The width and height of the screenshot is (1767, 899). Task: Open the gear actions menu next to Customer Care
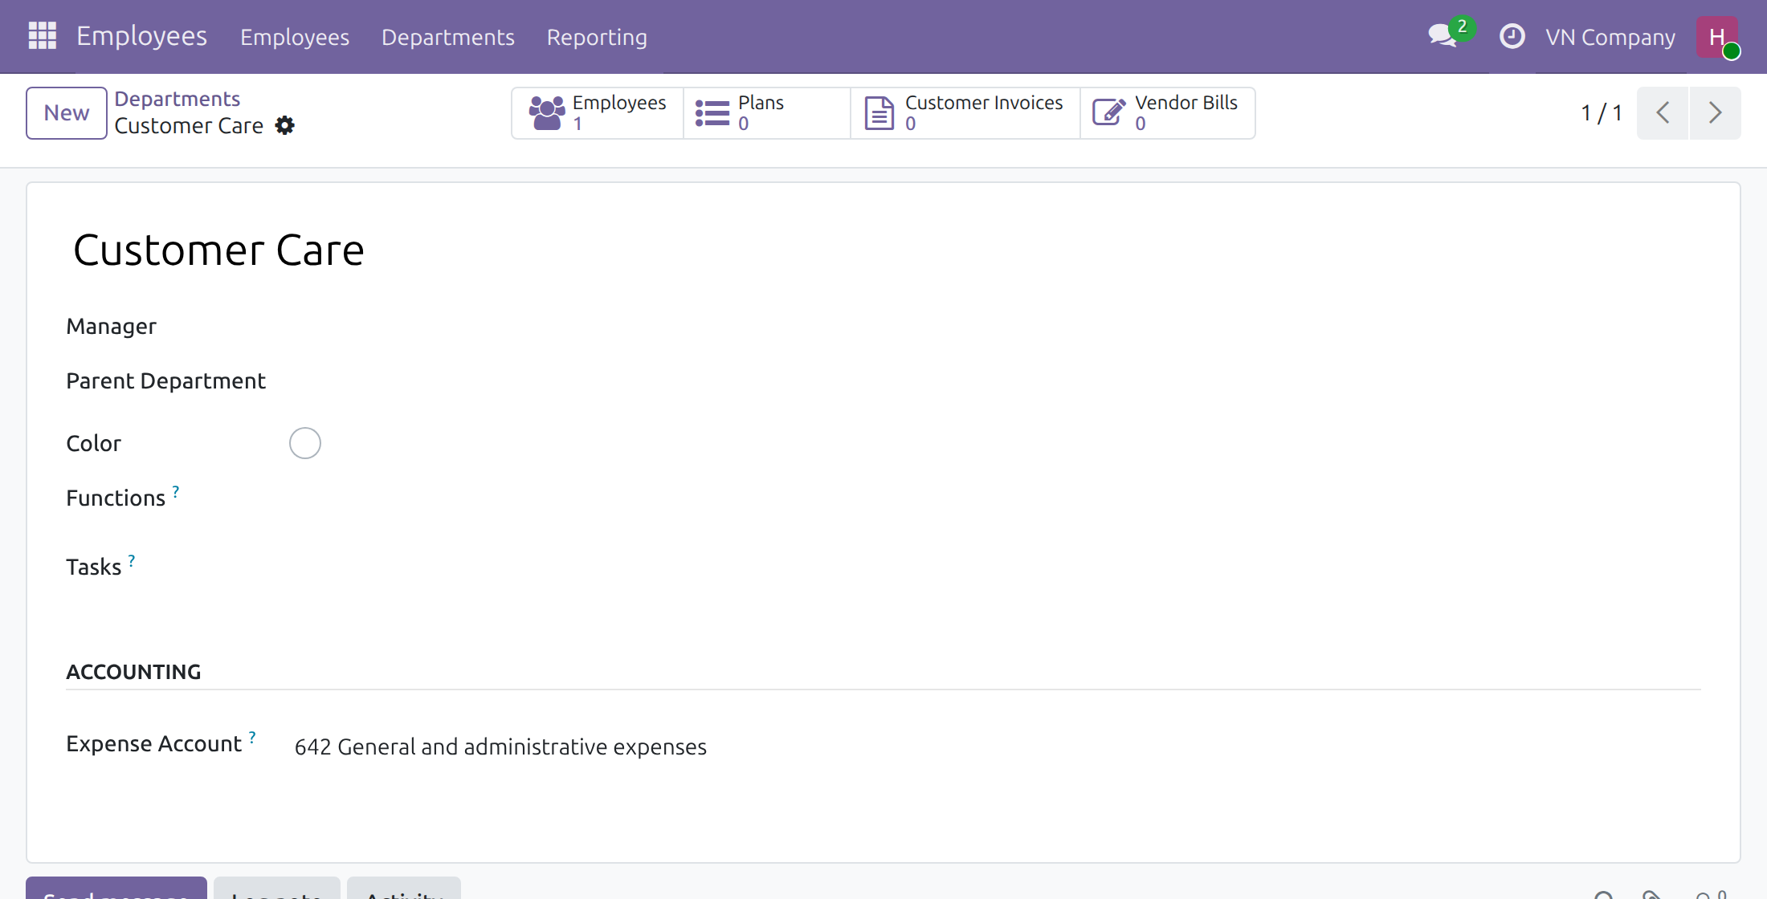point(284,126)
